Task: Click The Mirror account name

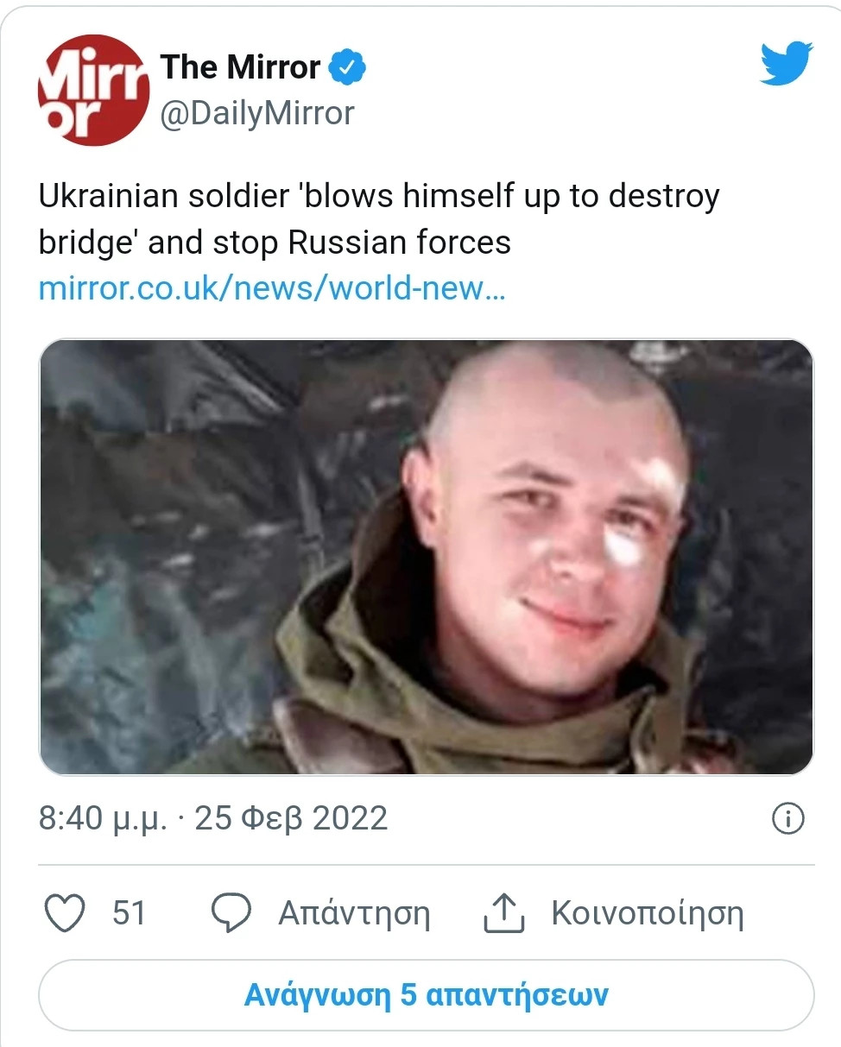Action: tap(241, 66)
